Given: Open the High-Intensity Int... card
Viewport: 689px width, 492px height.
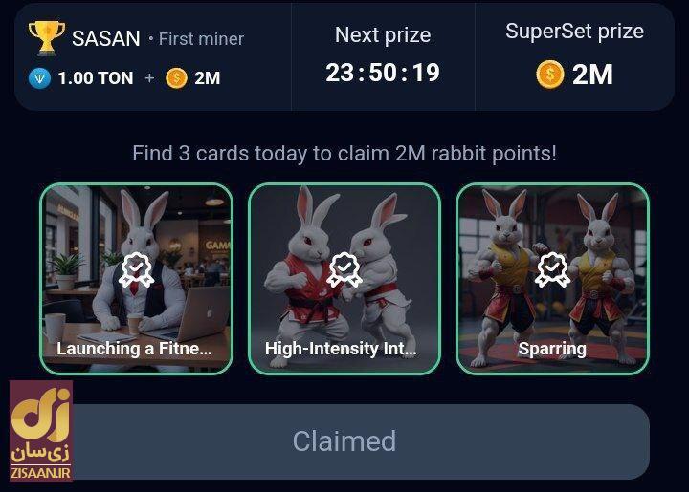Looking at the screenshot, I should pyautogui.click(x=344, y=279).
